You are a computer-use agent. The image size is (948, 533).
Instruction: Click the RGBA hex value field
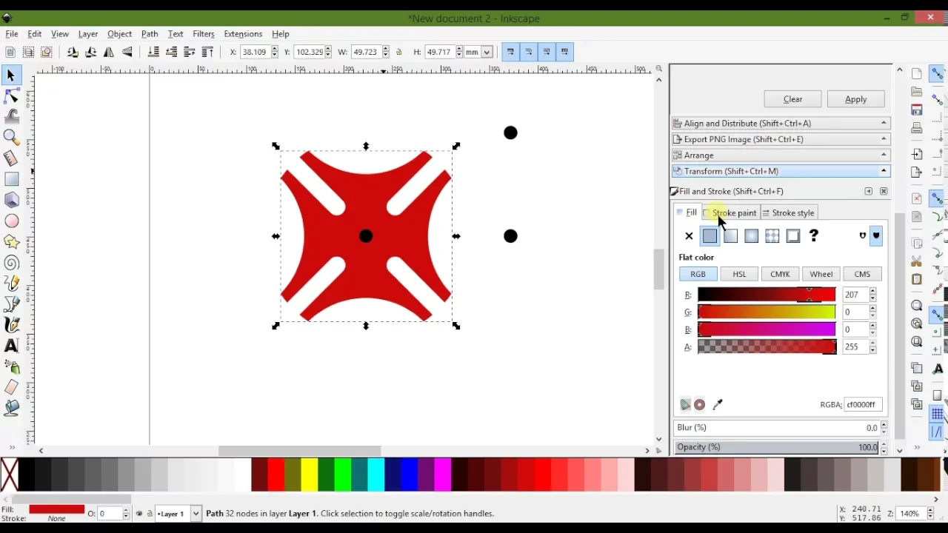(863, 405)
